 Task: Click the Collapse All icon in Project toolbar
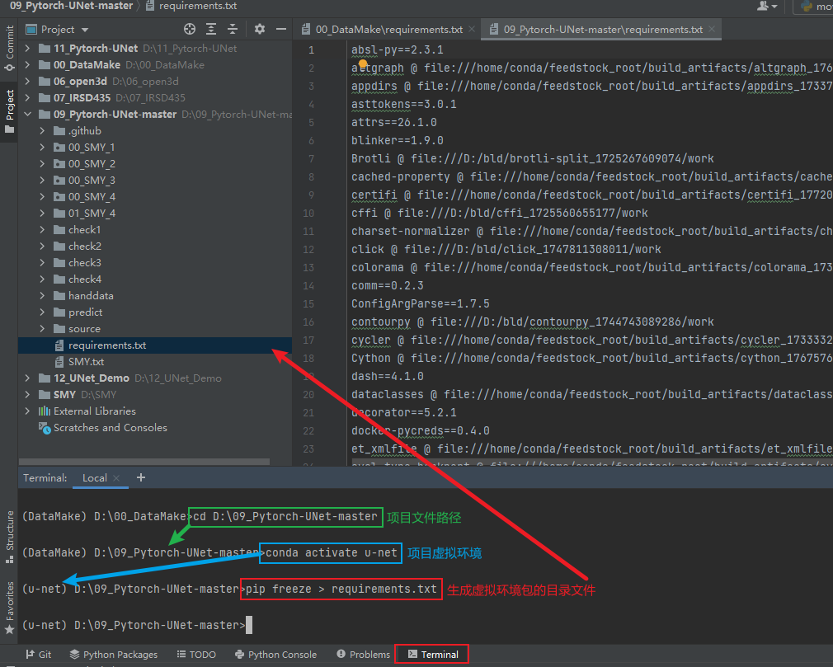[x=232, y=29]
